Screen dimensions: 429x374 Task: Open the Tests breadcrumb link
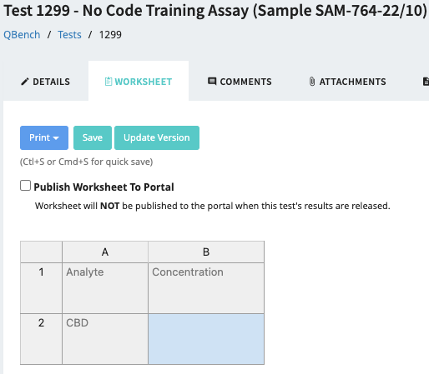click(69, 35)
